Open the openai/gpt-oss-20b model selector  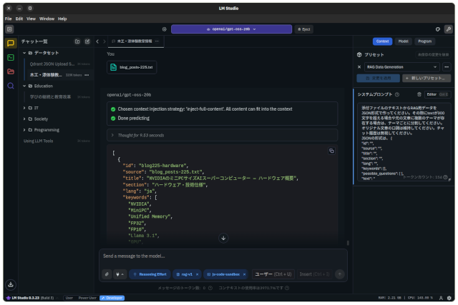[231, 29]
